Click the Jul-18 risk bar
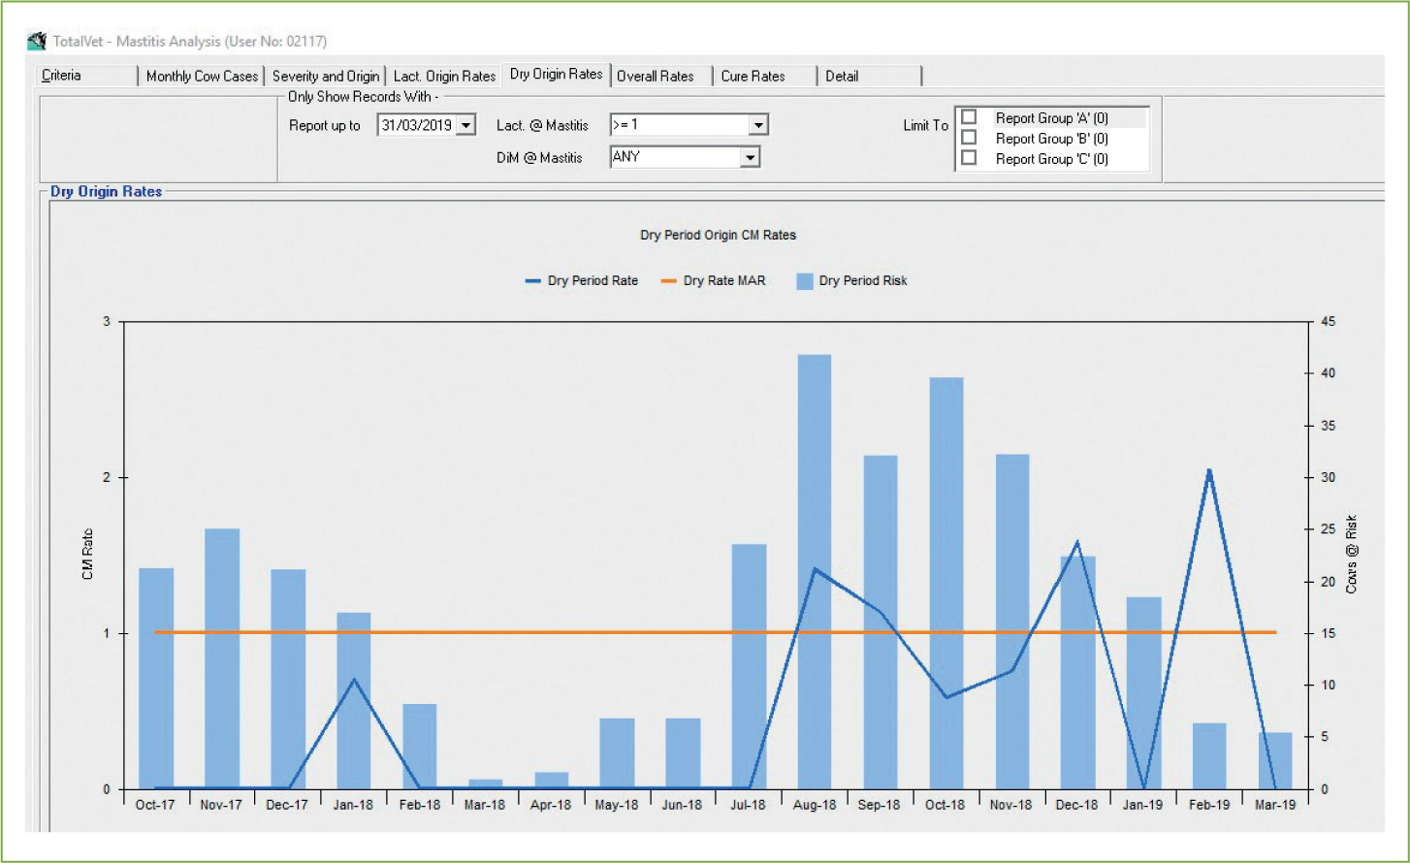1410x863 pixels. coord(749,667)
